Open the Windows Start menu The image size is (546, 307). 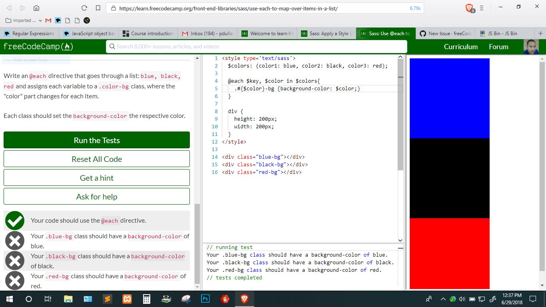click(x=10, y=299)
